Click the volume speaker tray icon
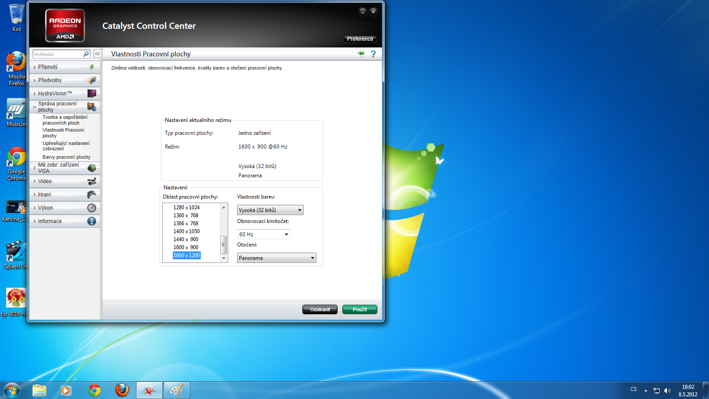Screen dimensions: 709x399 point(667,391)
